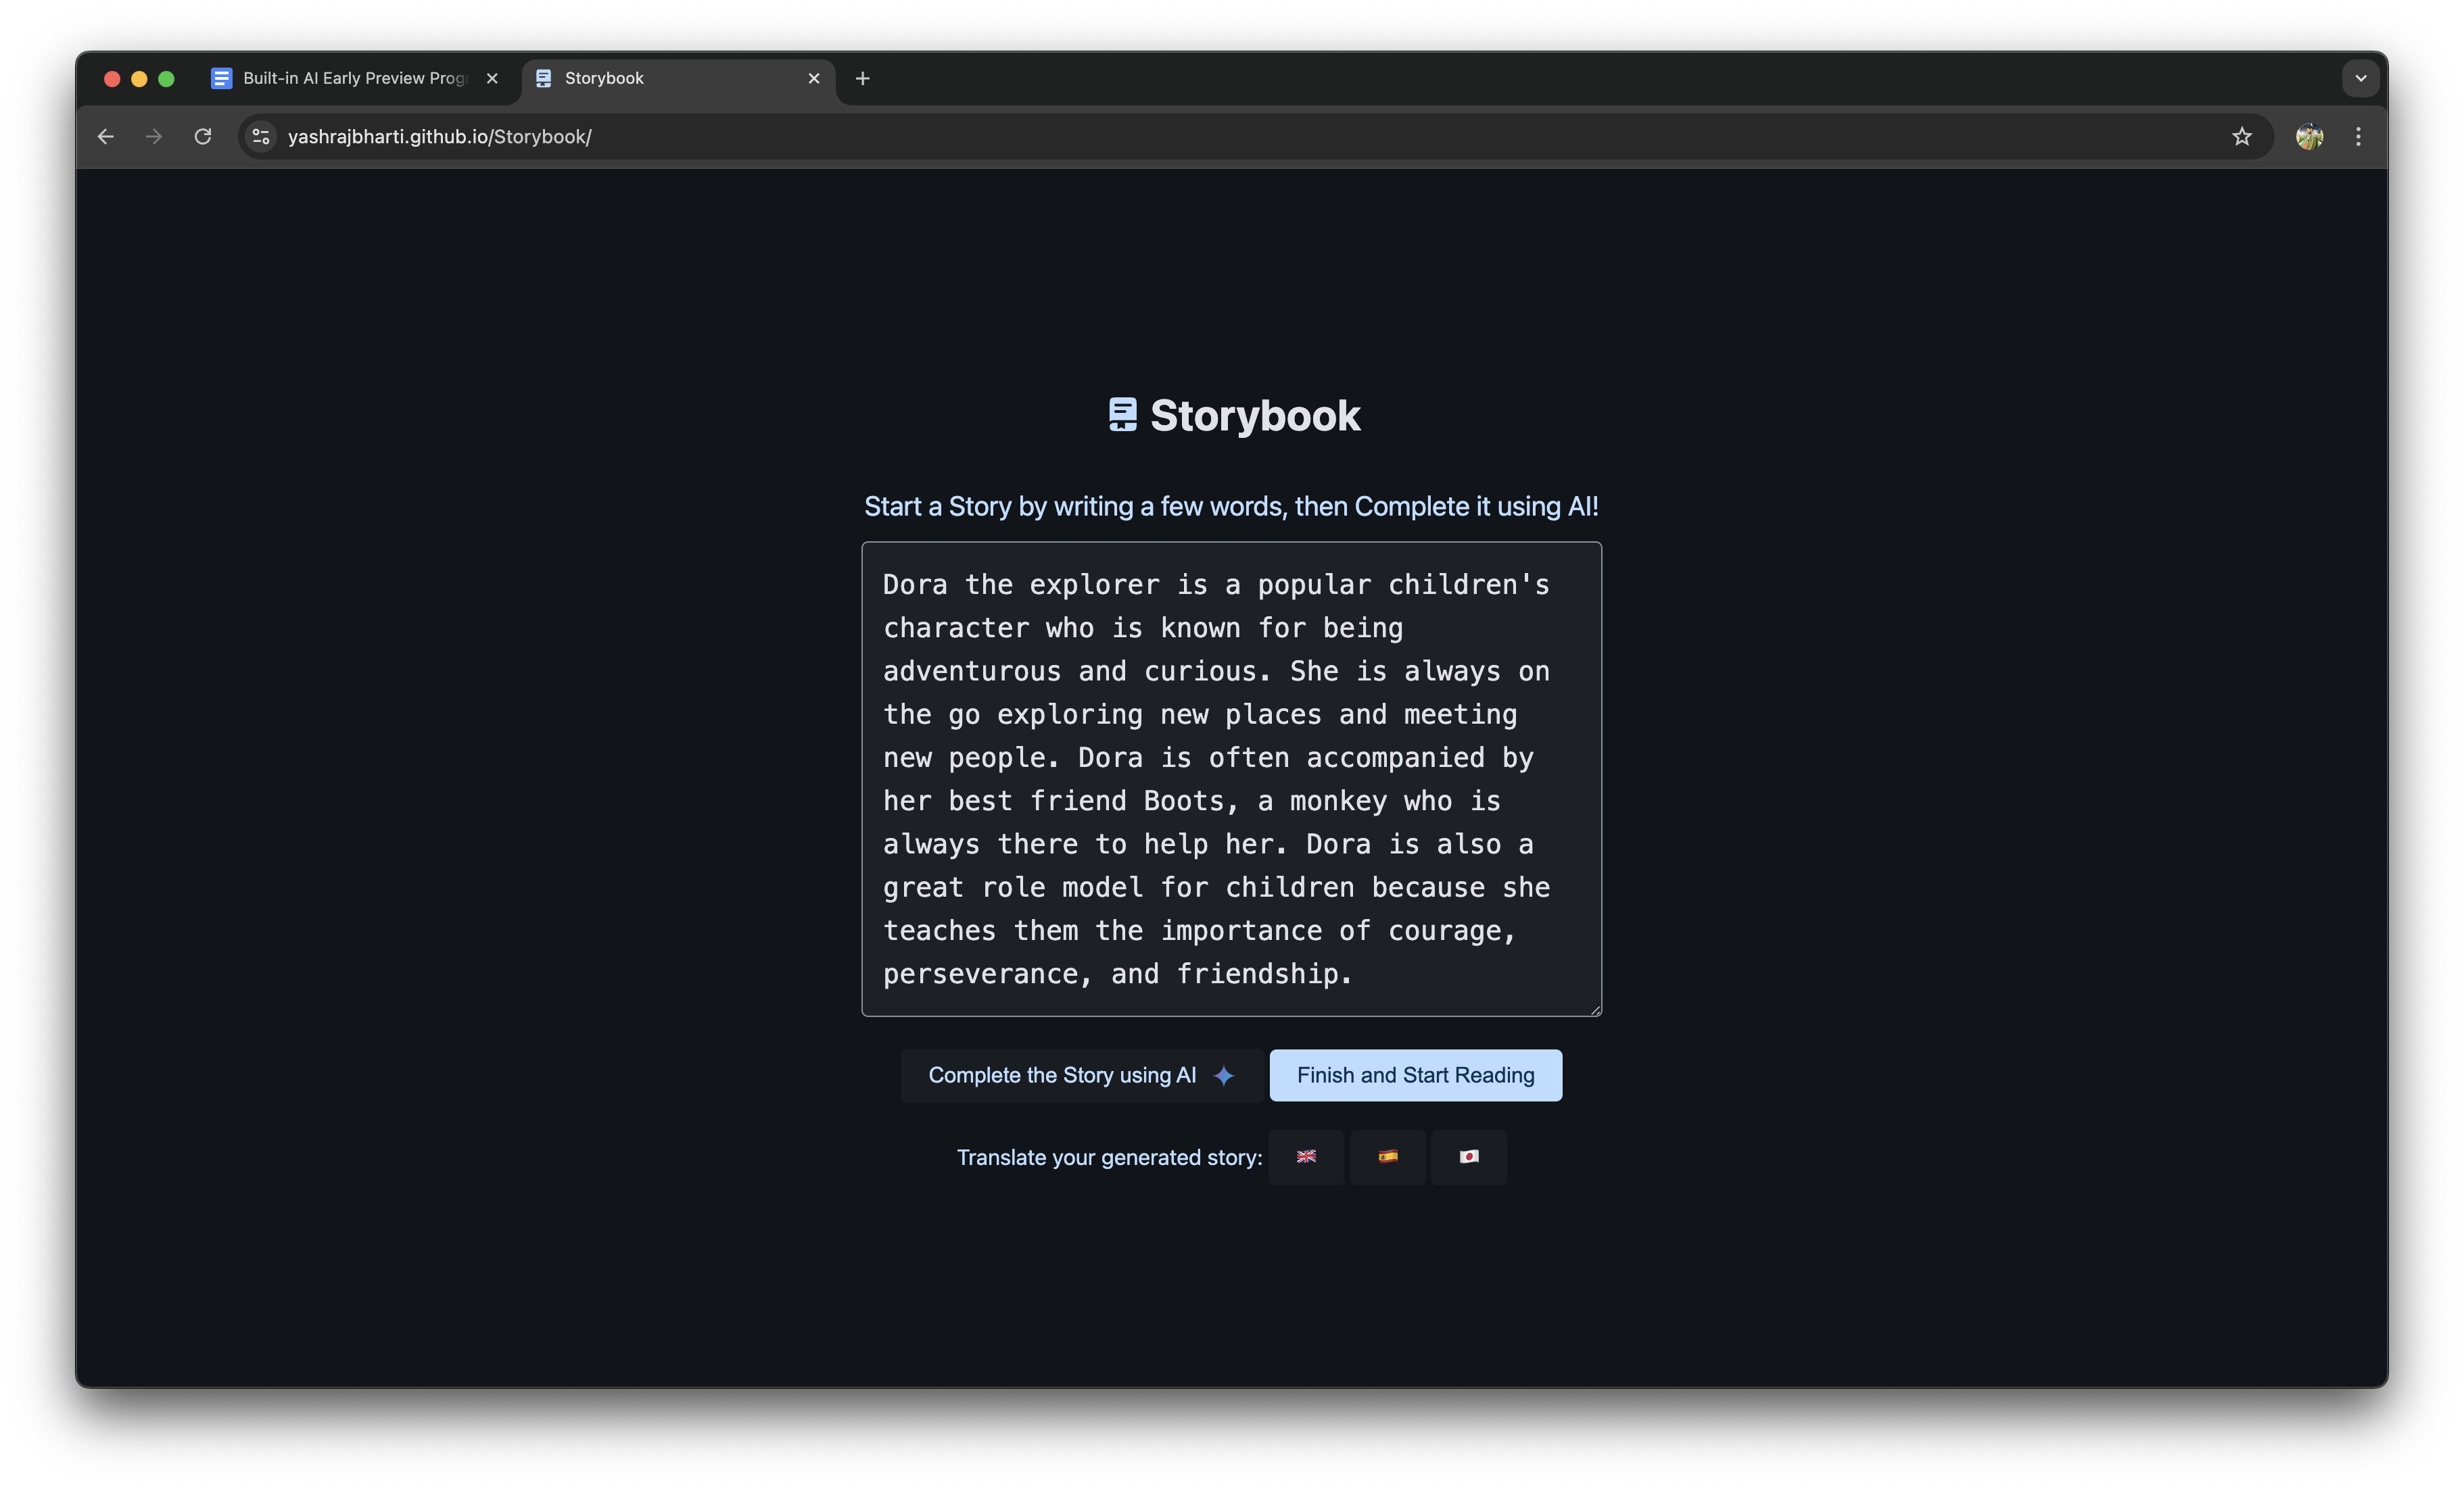Click the address bar URL
Viewport: 2464px width, 1488px height.
point(440,137)
